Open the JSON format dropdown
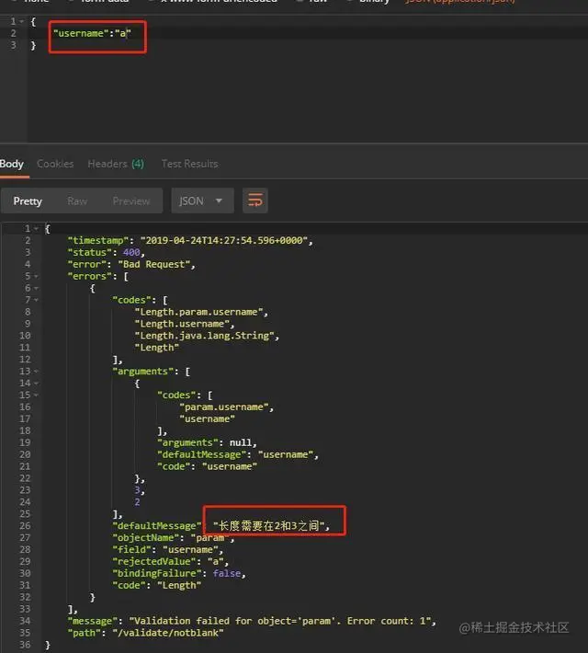 click(202, 200)
